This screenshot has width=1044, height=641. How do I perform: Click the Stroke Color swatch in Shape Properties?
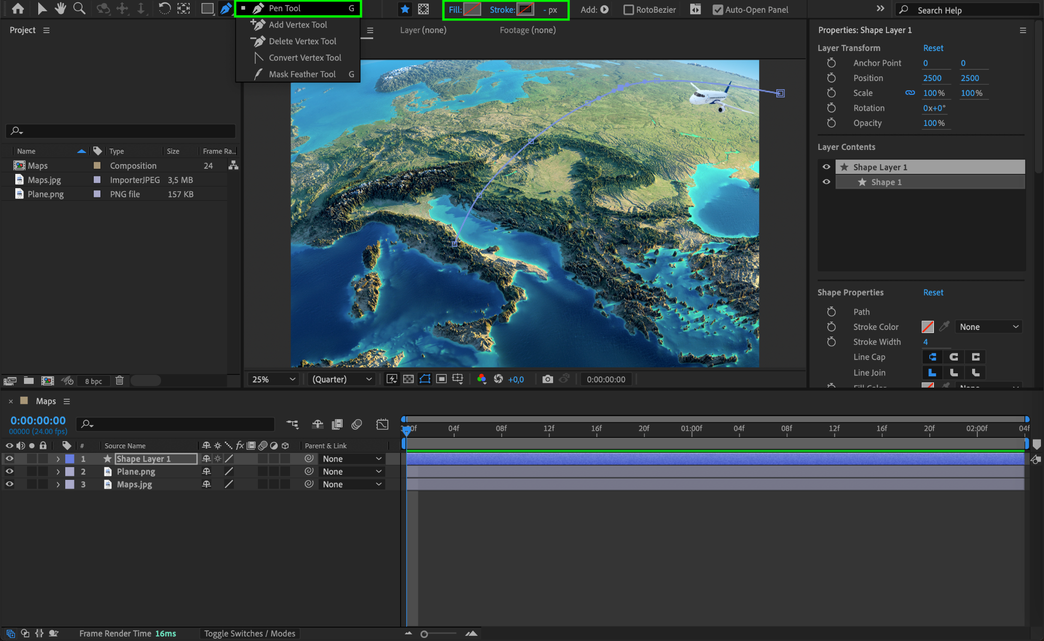click(x=927, y=327)
